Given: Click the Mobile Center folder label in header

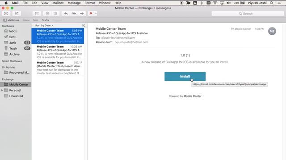Looking at the screenshot, I should pos(241,29).
